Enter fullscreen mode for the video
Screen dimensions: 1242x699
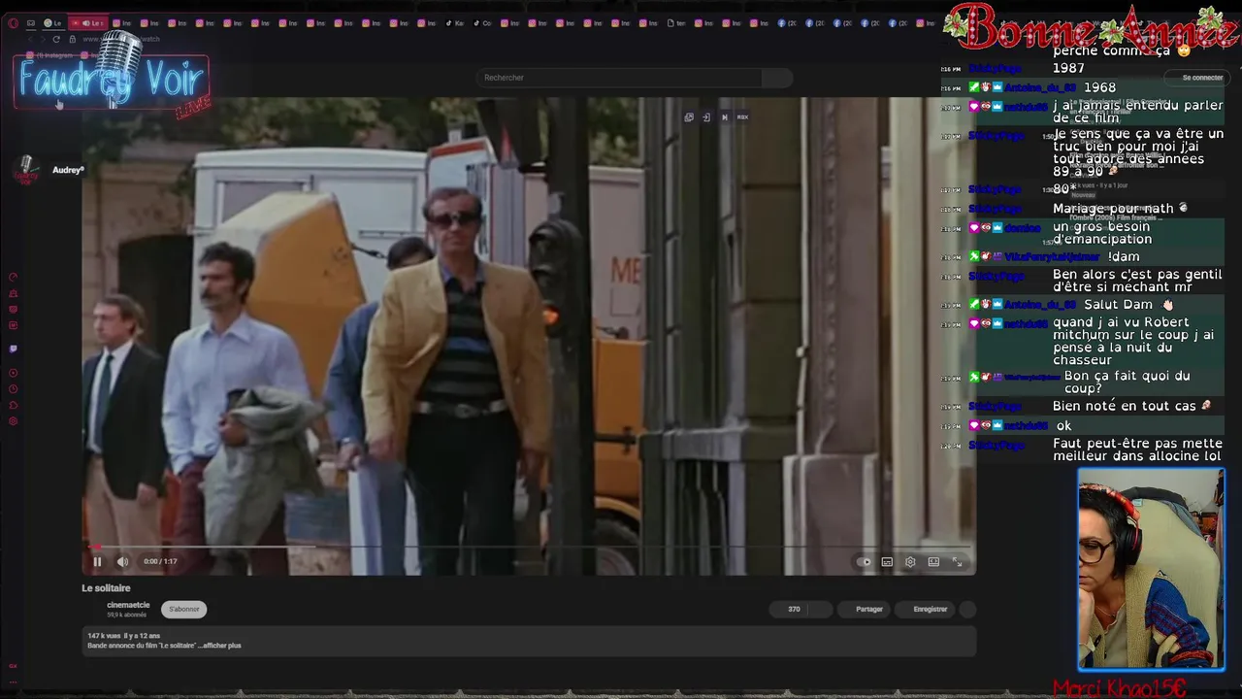pos(957,561)
